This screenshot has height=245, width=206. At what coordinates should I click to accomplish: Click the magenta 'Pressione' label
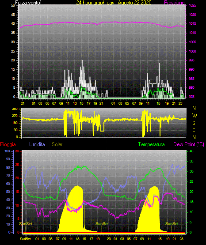click(x=174, y=3)
